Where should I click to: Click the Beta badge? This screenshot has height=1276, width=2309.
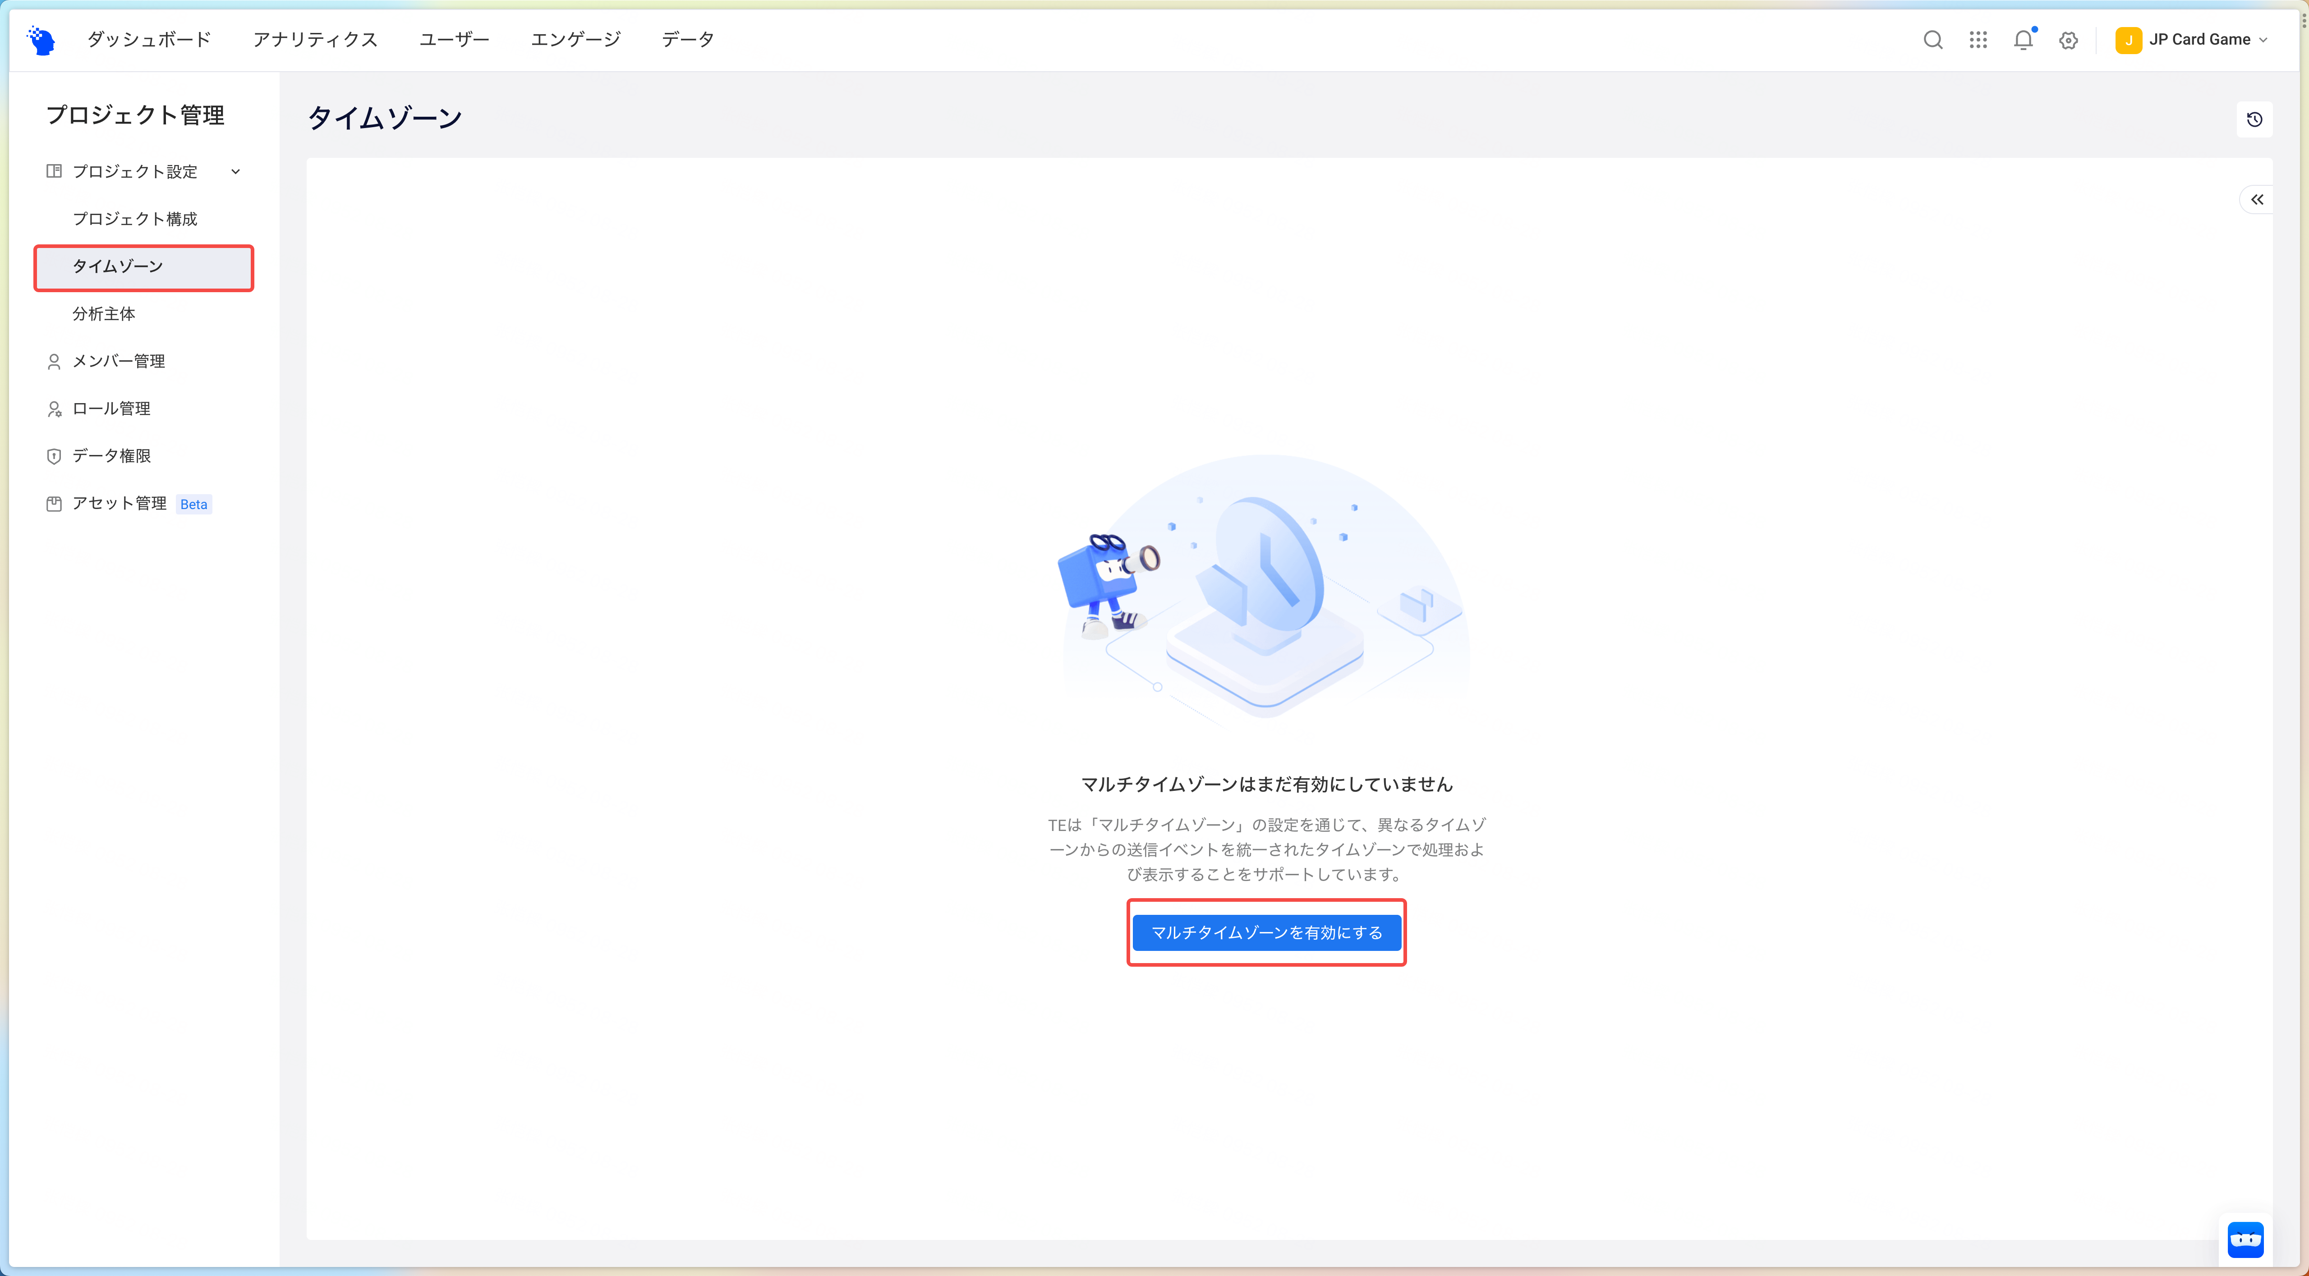coord(193,505)
